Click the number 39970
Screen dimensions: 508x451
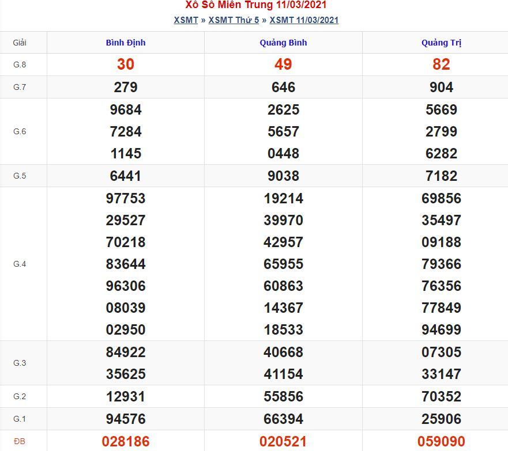283,220
